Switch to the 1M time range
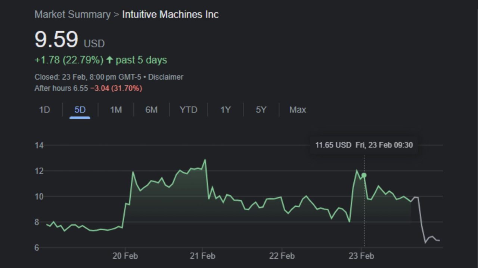Screen dimensions: 478x268 (116, 110)
